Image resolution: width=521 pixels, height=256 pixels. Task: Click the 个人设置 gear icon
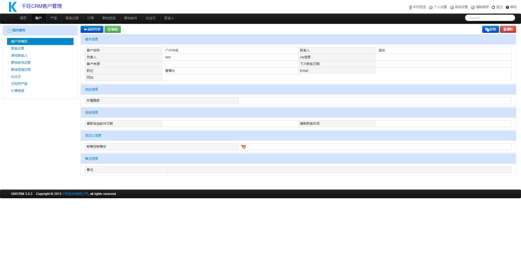tap(431, 7)
